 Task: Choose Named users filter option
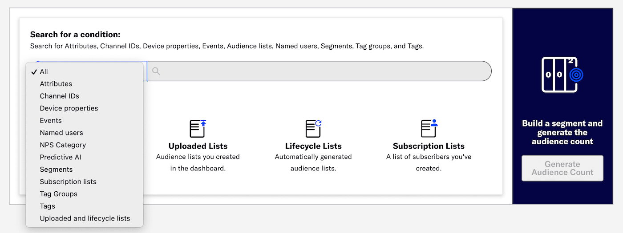tap(61, 133)
